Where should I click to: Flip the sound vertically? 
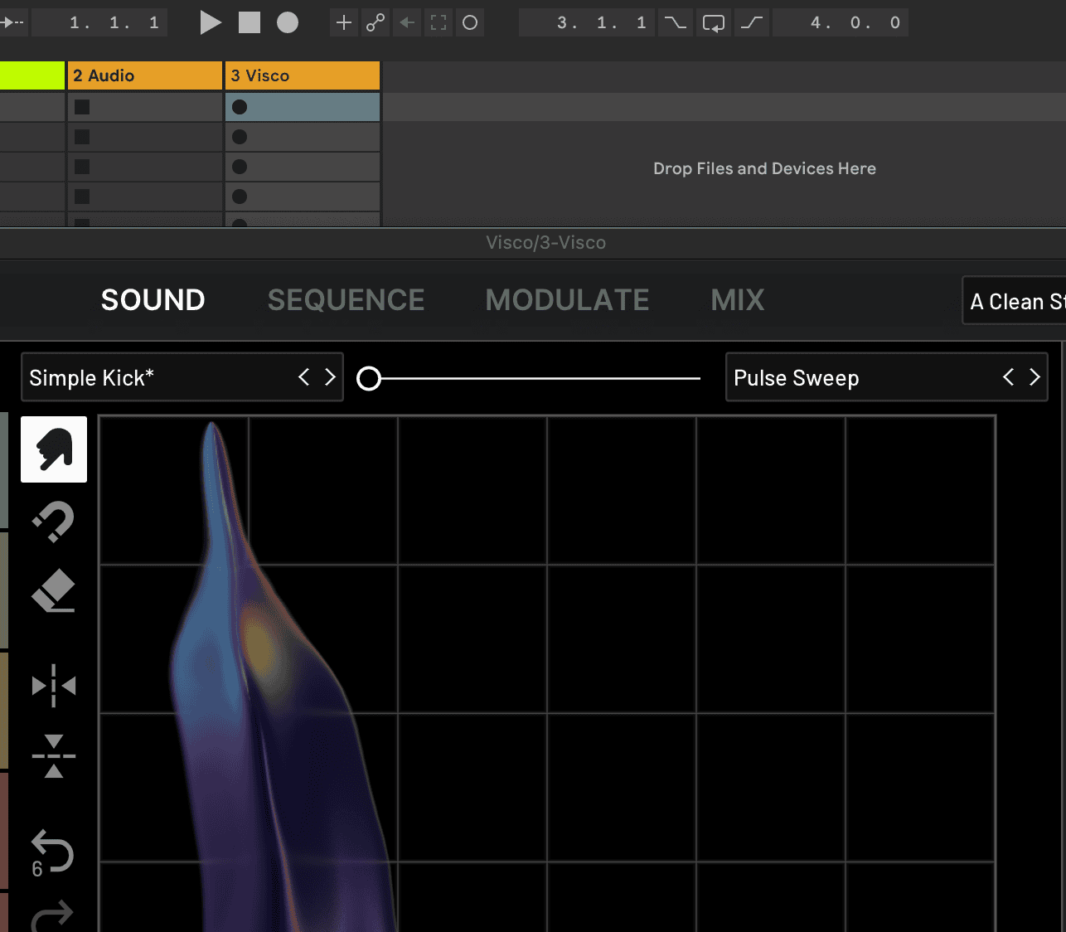(54, 756)
